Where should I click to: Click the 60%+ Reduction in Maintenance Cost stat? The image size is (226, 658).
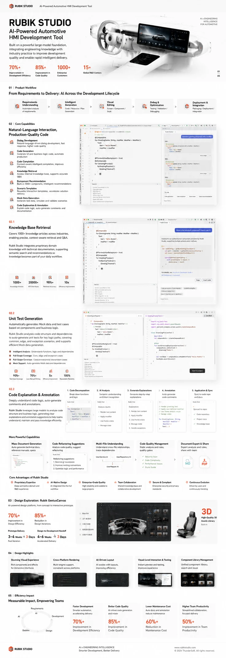pyautogui.click(x=156, y=625)
